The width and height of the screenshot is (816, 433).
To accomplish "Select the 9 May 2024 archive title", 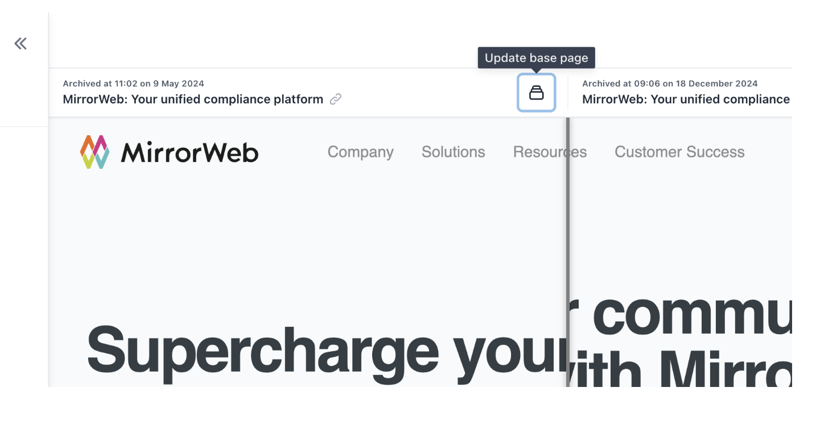I will click(x=193, y=99).
